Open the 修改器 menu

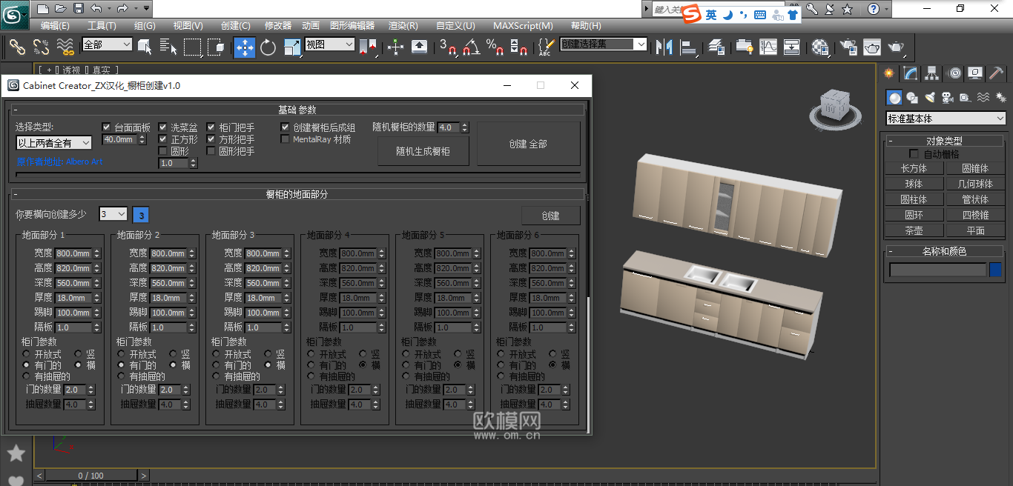(x=278, y=25)
